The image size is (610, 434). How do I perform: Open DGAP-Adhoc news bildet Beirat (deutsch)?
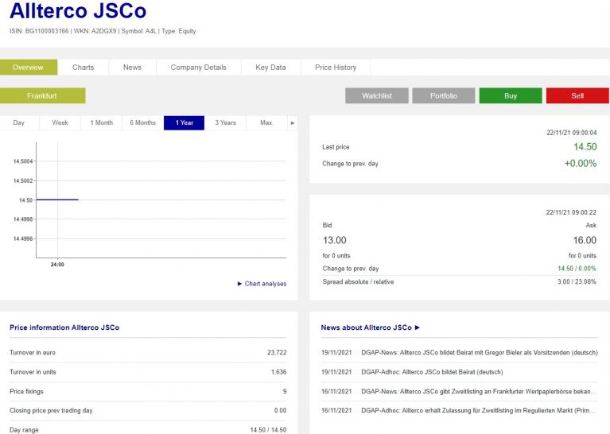[x=432, y=372]
